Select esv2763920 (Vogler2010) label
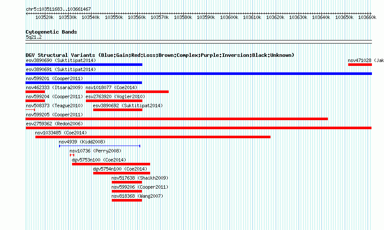This screenshot has width=384, height=230. pos(115,96)
